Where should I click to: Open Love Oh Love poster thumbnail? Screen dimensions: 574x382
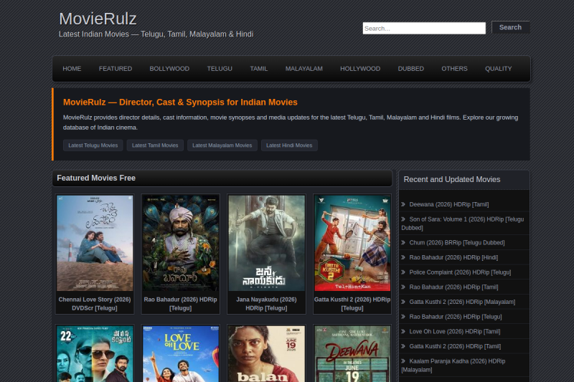click(x=181, y=354)
